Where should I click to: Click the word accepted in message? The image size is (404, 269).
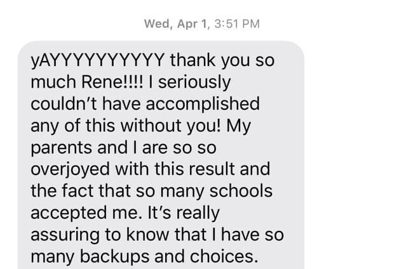click(69, 214)
